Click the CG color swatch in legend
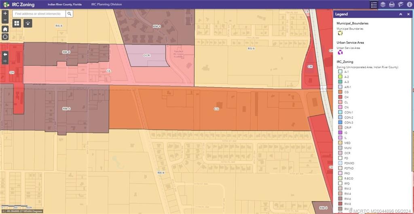Viewport: 414px width, 214px height. coord(340,92)
